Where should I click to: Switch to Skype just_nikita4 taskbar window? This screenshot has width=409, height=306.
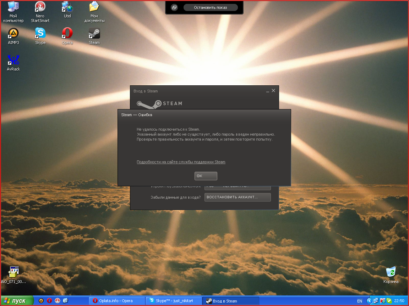click(174, 301)
